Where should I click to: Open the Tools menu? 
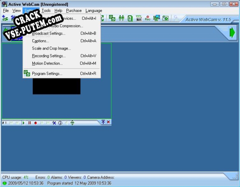coord(46,11)
